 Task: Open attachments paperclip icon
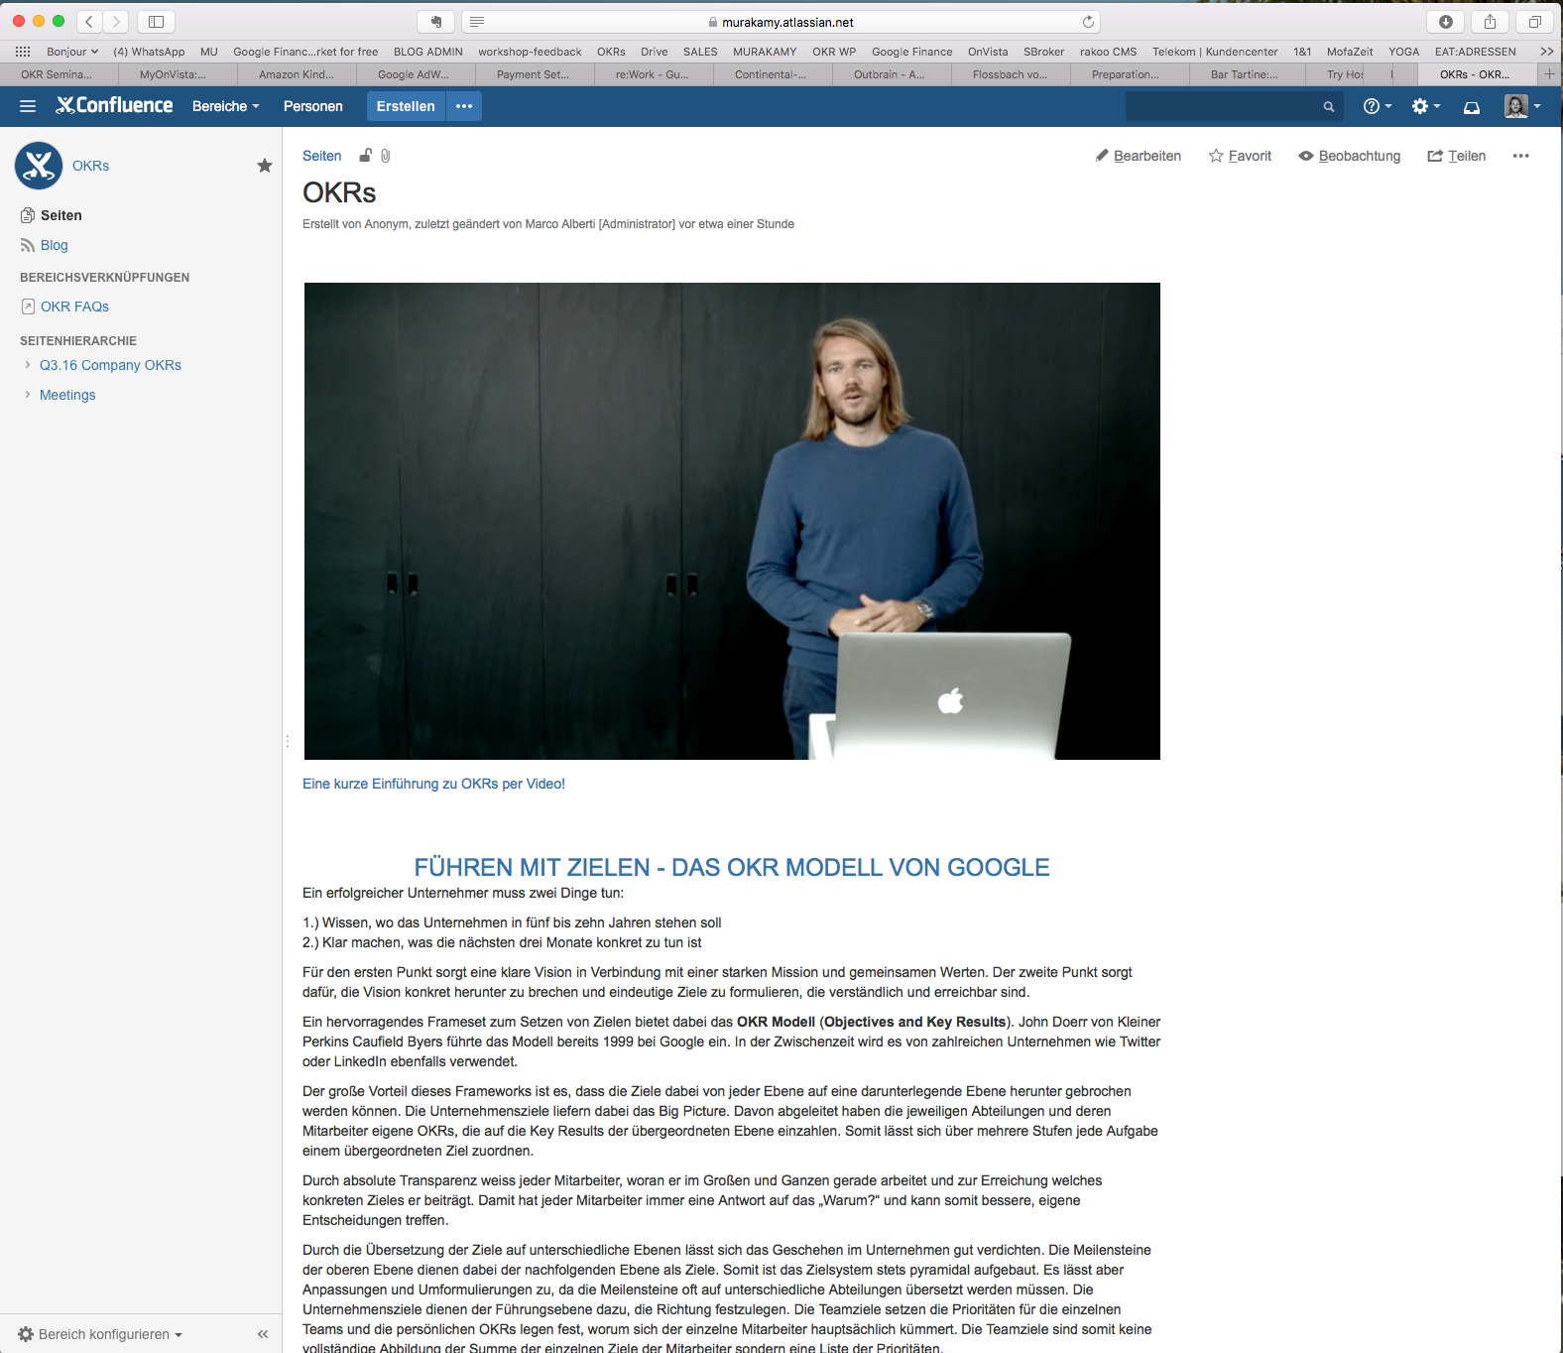pos(386,156)
